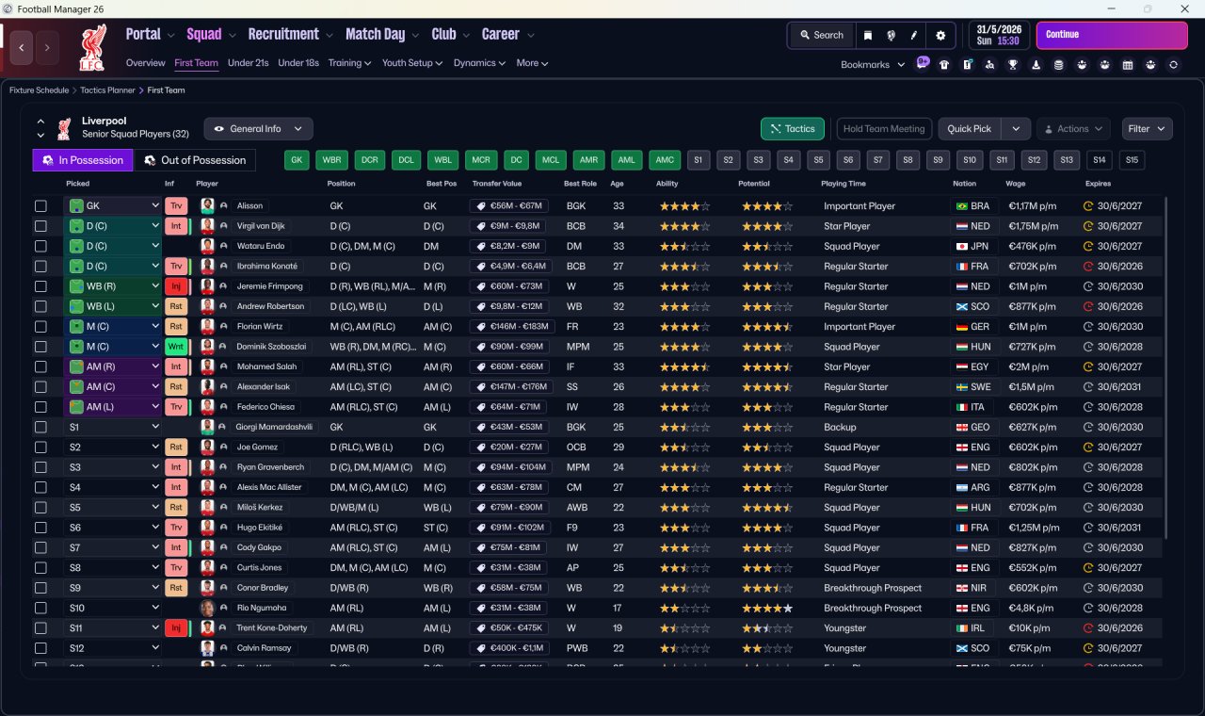Expand the General Info view dropdown

click(259, 129)
